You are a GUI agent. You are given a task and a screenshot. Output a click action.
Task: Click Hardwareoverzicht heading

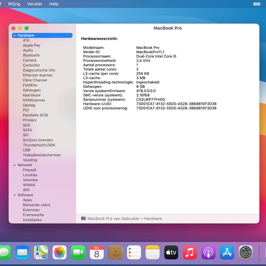(x=99, y=39)
